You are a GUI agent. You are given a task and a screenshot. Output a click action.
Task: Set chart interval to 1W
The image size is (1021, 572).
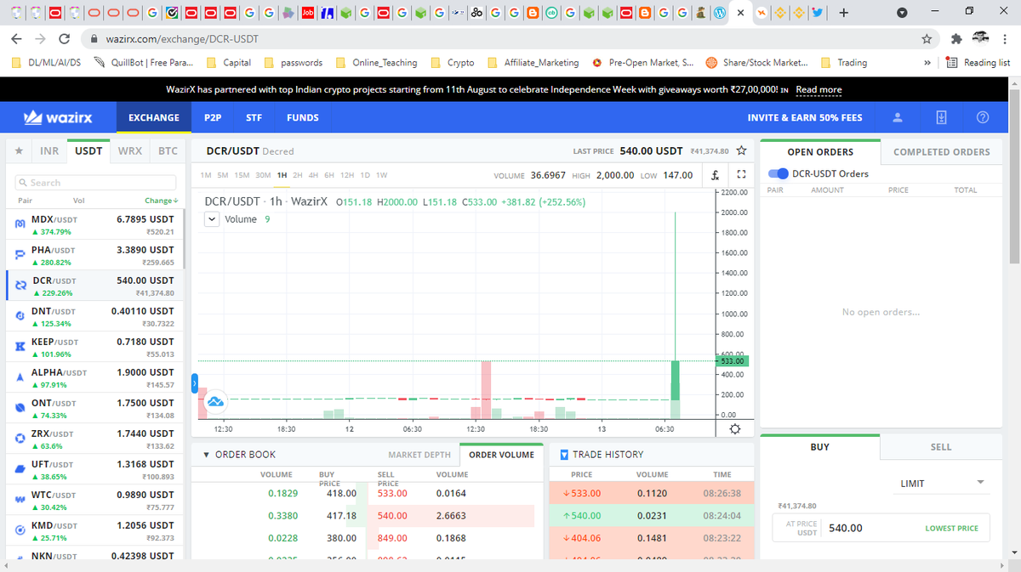[382, 175]
